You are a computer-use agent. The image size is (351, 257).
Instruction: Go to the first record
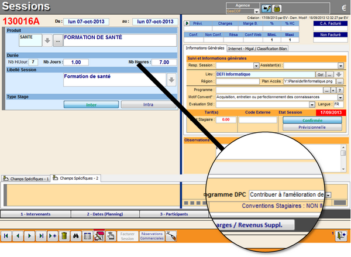point(7,236)
